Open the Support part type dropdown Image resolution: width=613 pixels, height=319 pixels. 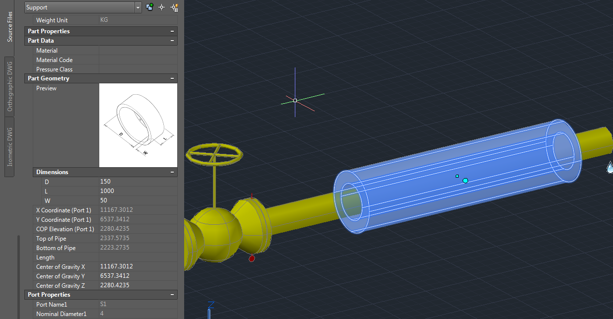coord(137,7)
